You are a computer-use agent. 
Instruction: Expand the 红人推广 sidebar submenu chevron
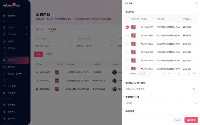26,27
